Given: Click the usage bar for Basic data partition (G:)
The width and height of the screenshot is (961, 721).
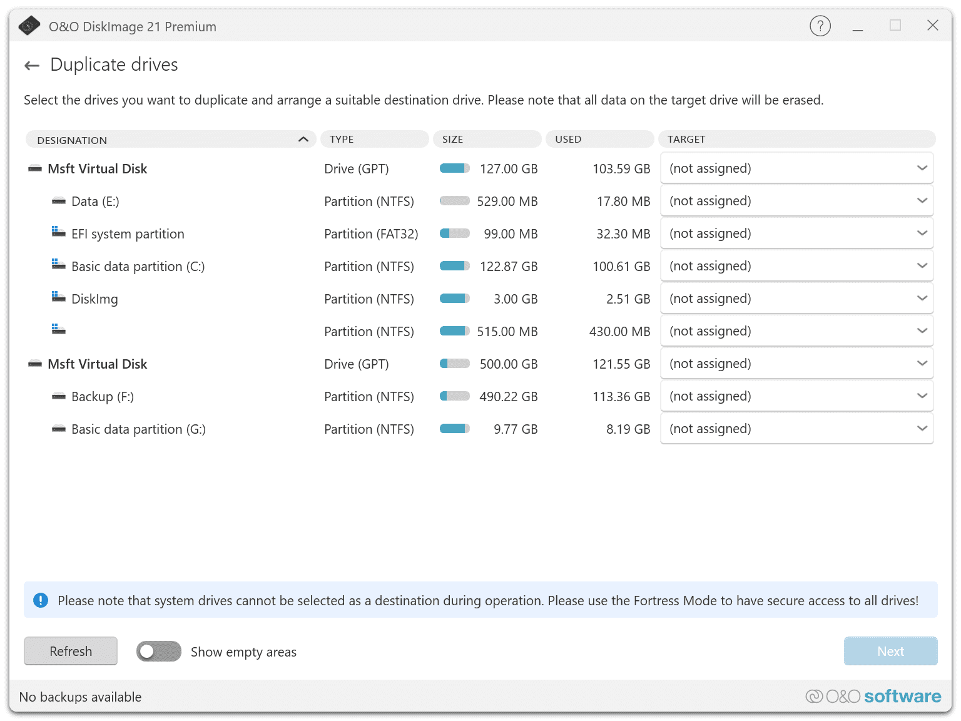Looking at the screenshot, I should pyautogui.click(x=455, y=429).
